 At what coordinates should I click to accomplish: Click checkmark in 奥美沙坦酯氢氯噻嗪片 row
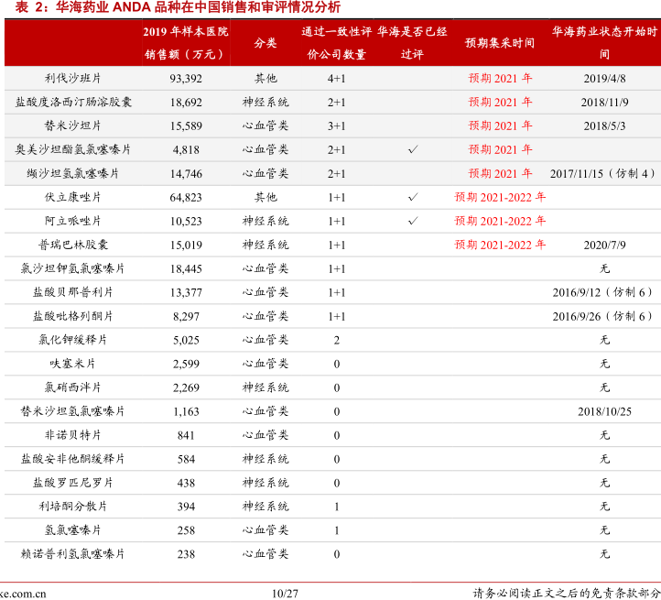[x=413, y=149]
